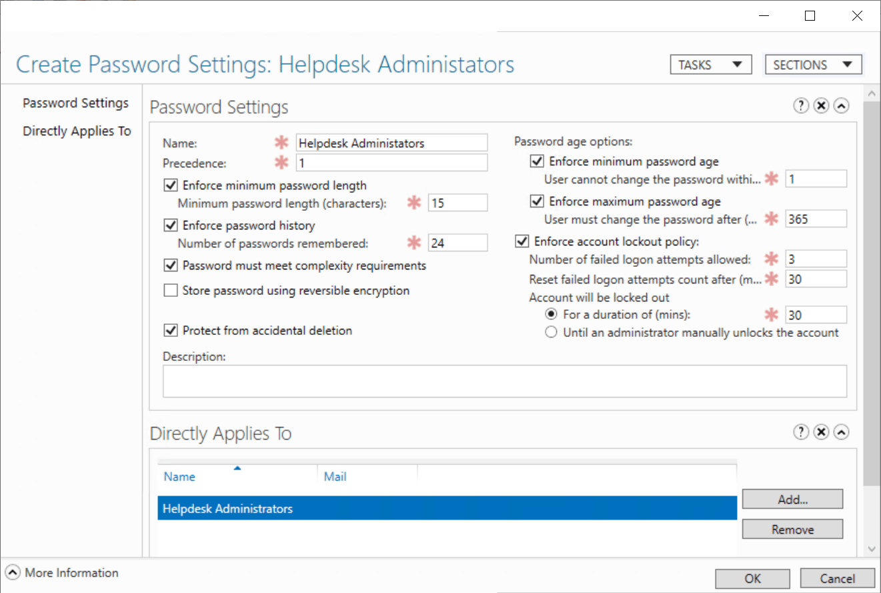Screen dimensions: 881x593
Task: Click the Description text box
Action: tap(504, 381)
